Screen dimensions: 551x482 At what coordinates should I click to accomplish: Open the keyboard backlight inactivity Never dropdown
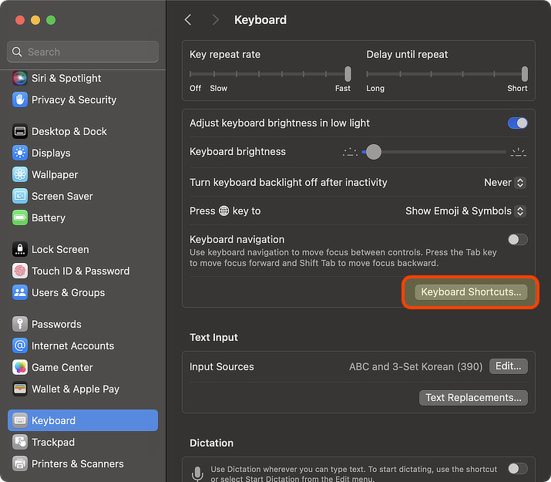[505, 183]
